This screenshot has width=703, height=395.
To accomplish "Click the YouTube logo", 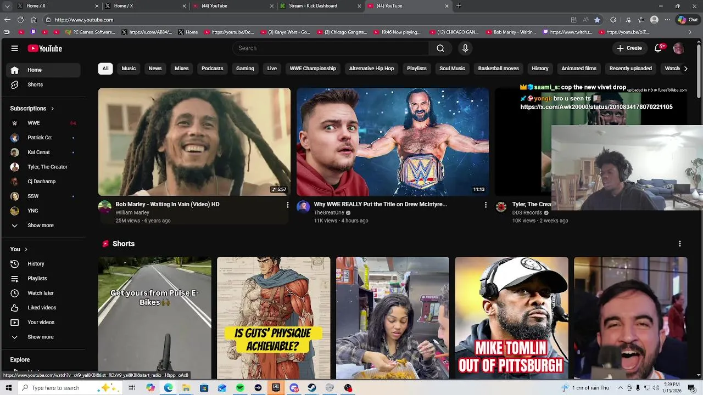I will pyautogui.click(x=45, y=48).
